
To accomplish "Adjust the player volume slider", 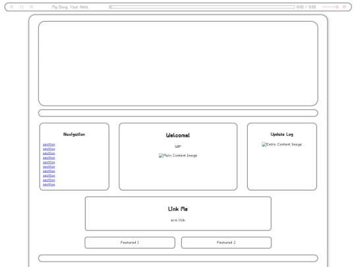I will point(330,7).
